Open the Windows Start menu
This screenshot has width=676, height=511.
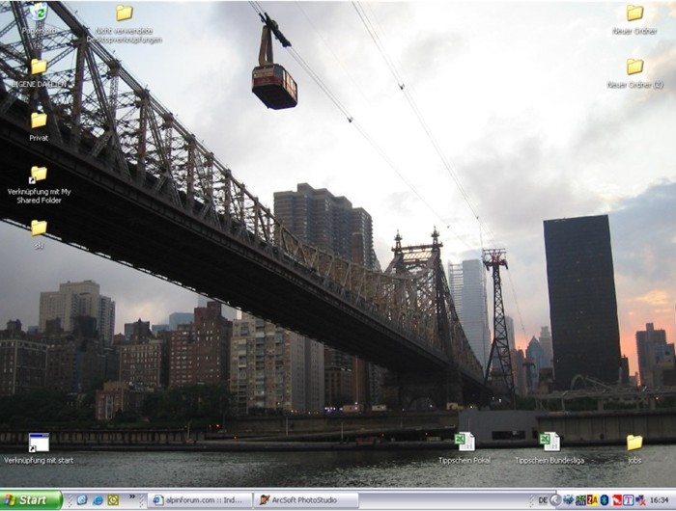coord(31,500)
